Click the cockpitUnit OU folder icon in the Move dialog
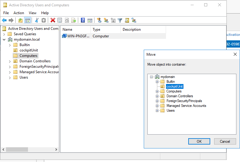Image resolution: width=240 pixels, height=162 pixels. pos(162,86)
